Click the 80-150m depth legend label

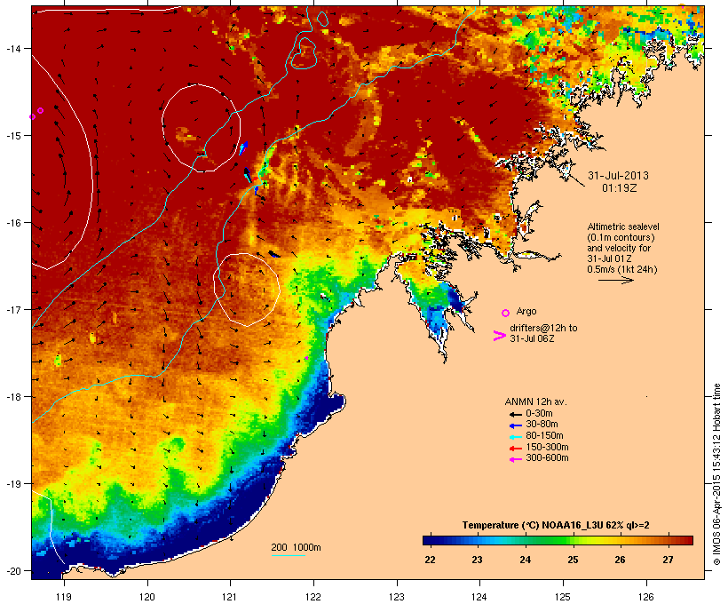544,436
